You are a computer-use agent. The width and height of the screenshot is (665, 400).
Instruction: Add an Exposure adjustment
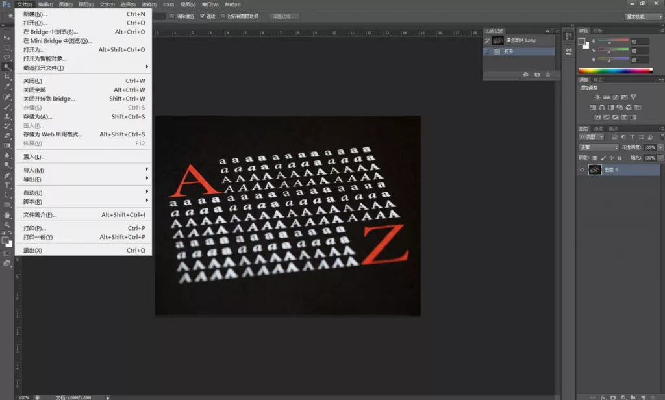pos(624,97)
